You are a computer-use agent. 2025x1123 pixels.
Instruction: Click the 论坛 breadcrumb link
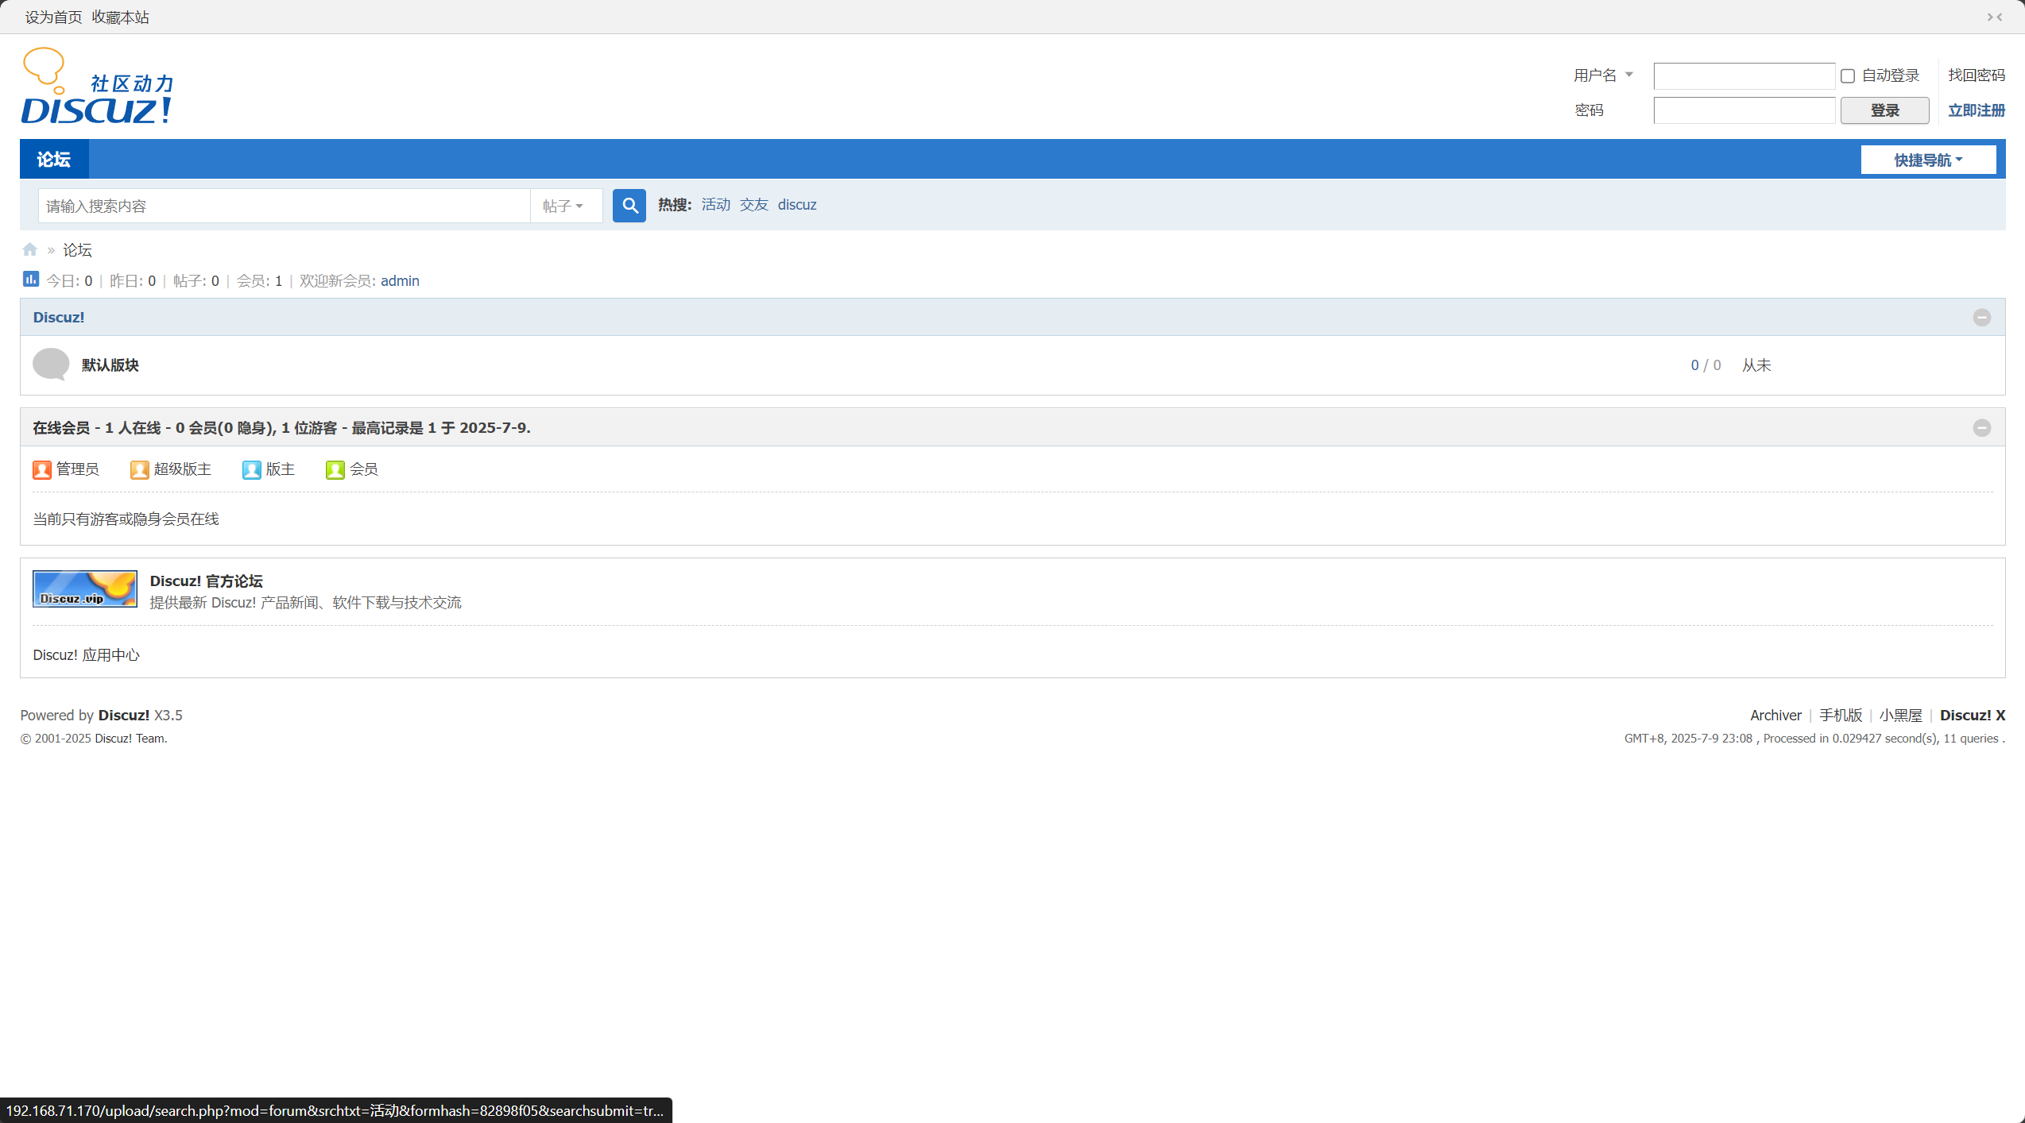pyautogui.click(x=77, y=250)
